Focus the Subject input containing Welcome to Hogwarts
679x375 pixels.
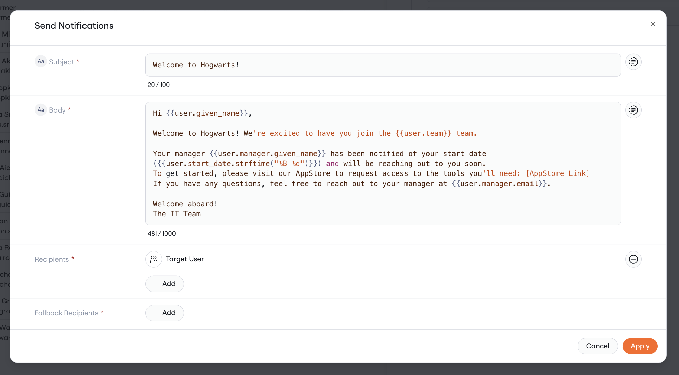(383, 65)
